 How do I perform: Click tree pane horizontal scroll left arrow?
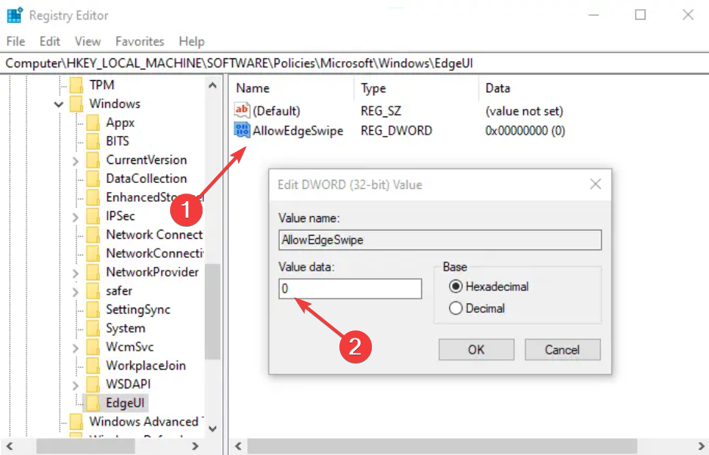10,447
